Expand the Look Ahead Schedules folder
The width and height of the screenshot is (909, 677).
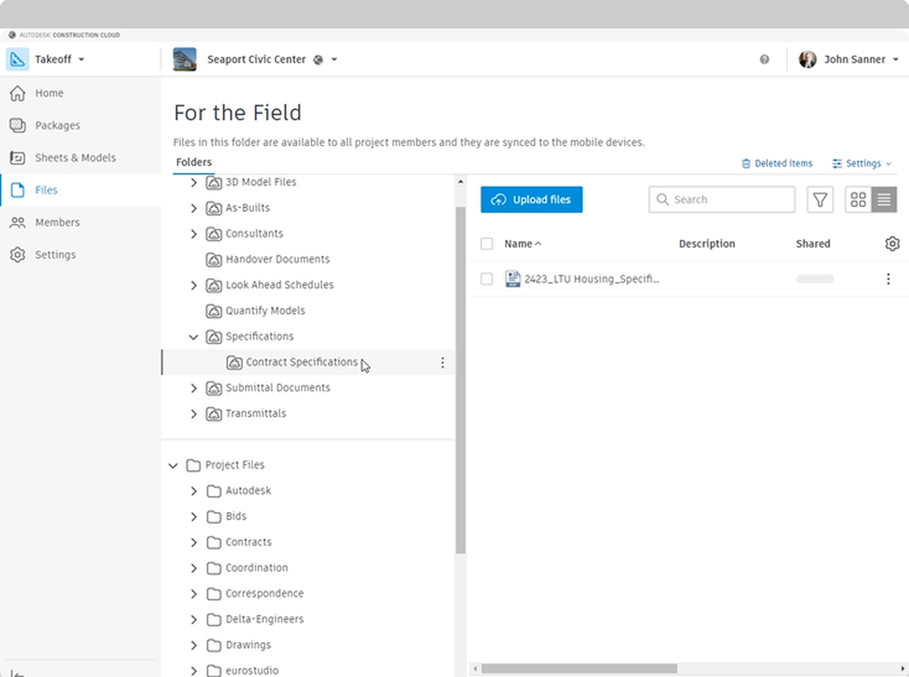194,285
